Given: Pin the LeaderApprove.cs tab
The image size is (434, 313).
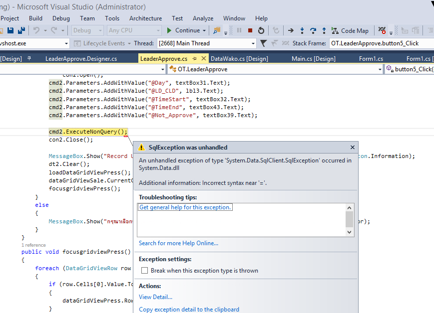Looking at the screenshot, I should coord(195,59).
